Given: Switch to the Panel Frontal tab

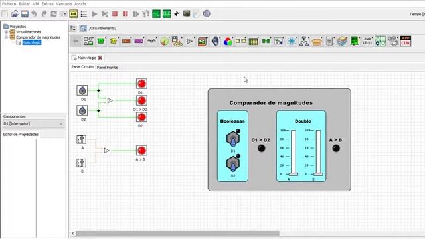Looking at the screenshot, I should point(108,68).
